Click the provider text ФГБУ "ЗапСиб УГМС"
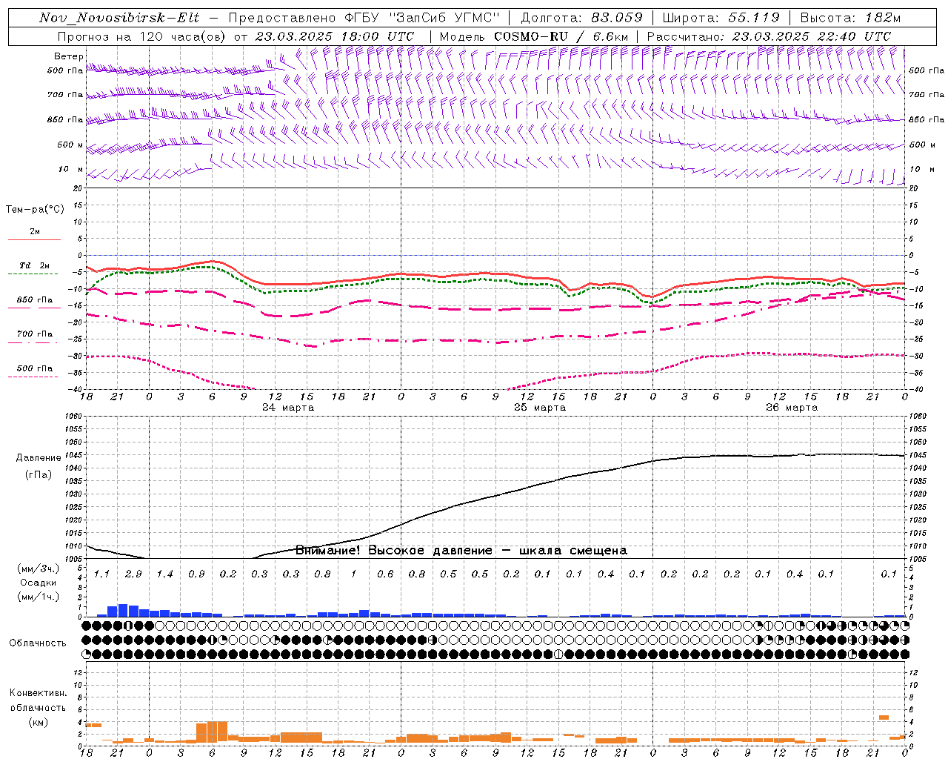This screenshot has height=759, width=948. click(x=423, y=18)
